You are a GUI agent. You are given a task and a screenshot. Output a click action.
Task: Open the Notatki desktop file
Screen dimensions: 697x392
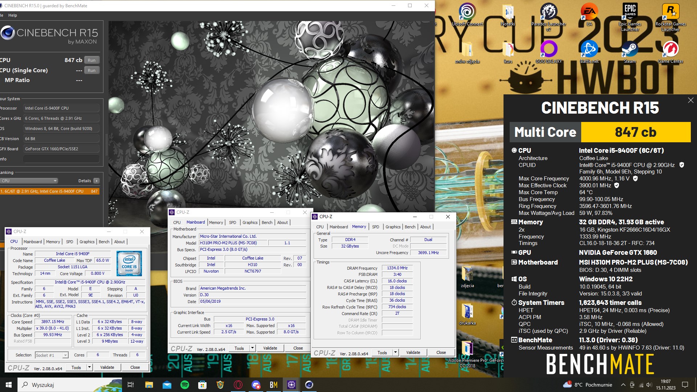[508, 15]
